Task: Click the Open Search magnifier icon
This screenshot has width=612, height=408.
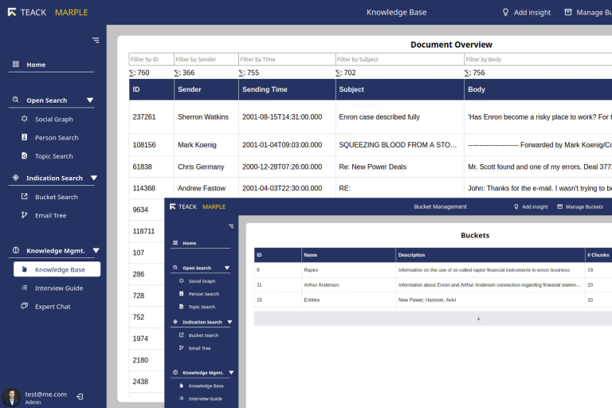Action: point(16,100)
